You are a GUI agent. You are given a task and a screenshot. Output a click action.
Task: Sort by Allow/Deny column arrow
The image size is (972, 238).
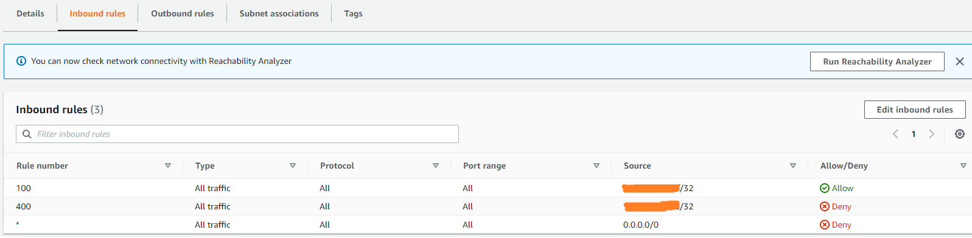(963, 166)
